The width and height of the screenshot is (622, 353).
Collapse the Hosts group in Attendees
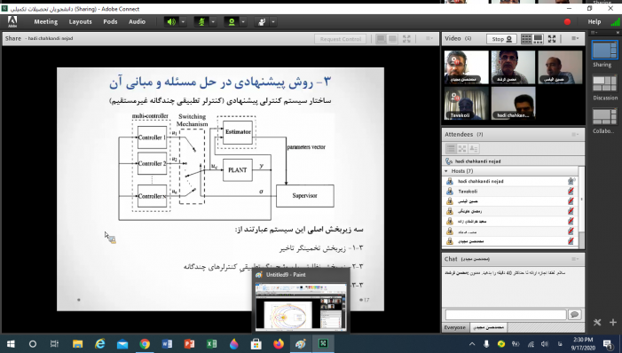446,171
